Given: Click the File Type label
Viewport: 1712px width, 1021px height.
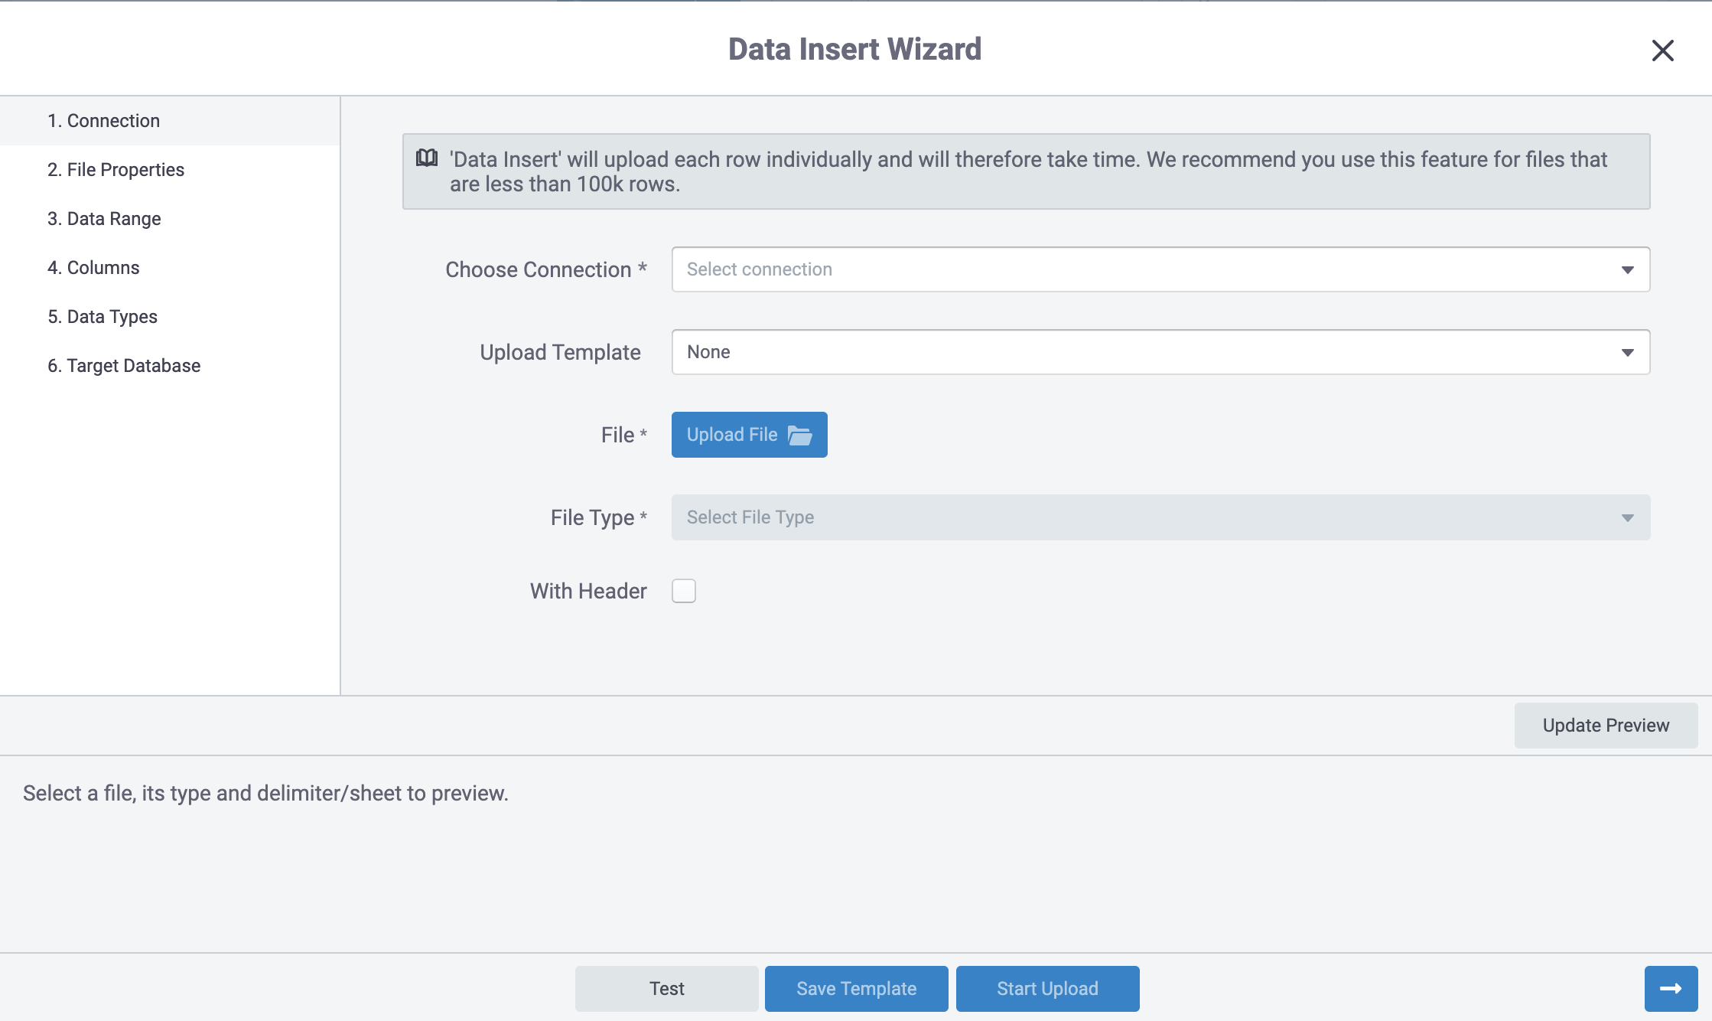Looking at the screenshot, I should tap(599, 517).
